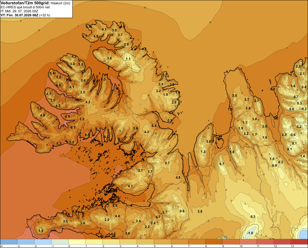Click the '6.1' temperature value on the map
308x248 pixels.
[x=73, y=128]
